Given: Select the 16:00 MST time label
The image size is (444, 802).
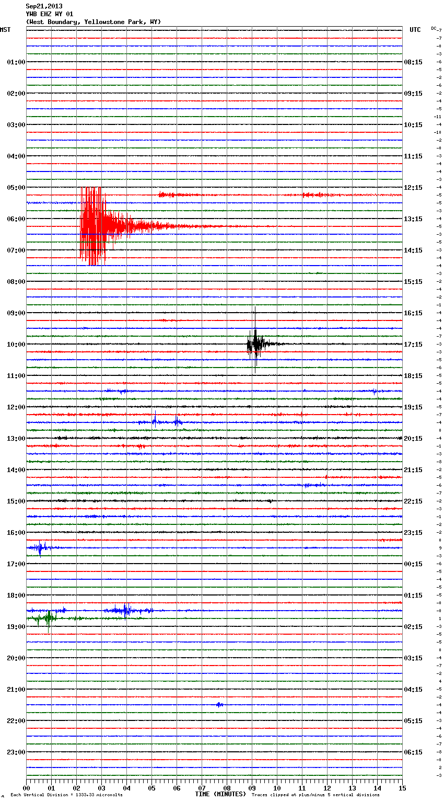Looking at the screenshot, I should (16, 533).
